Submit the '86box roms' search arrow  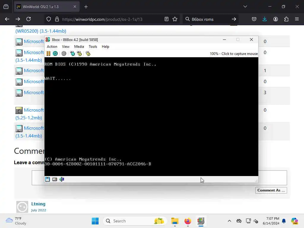(x=234, y=19)
